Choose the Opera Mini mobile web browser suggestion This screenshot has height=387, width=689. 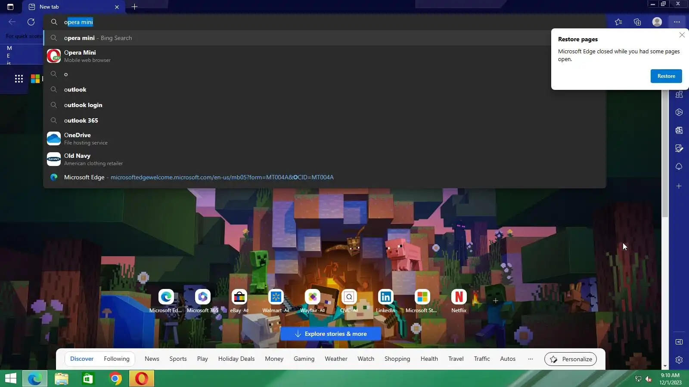point(325,56)
